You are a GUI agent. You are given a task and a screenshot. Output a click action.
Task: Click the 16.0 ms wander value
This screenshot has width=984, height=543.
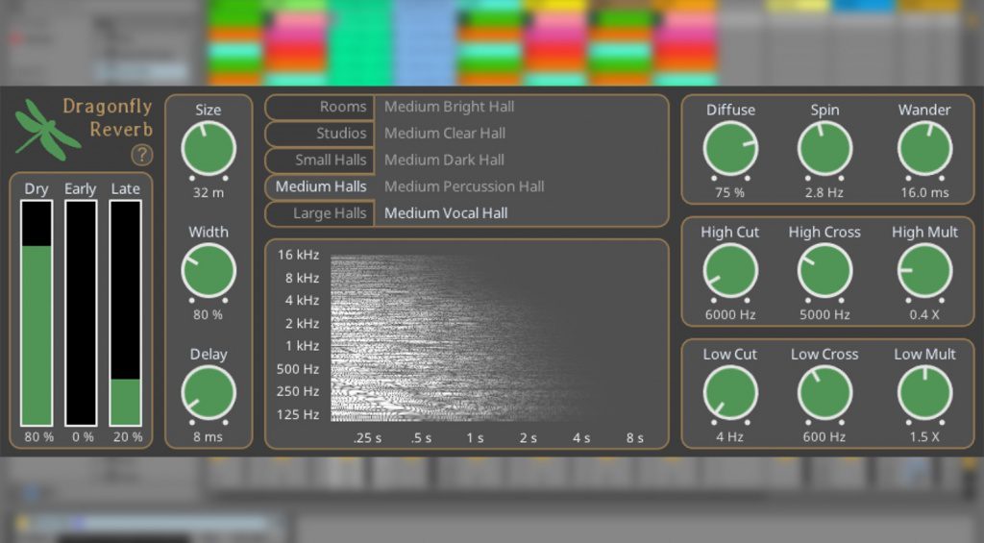click(x=925, y=193)
